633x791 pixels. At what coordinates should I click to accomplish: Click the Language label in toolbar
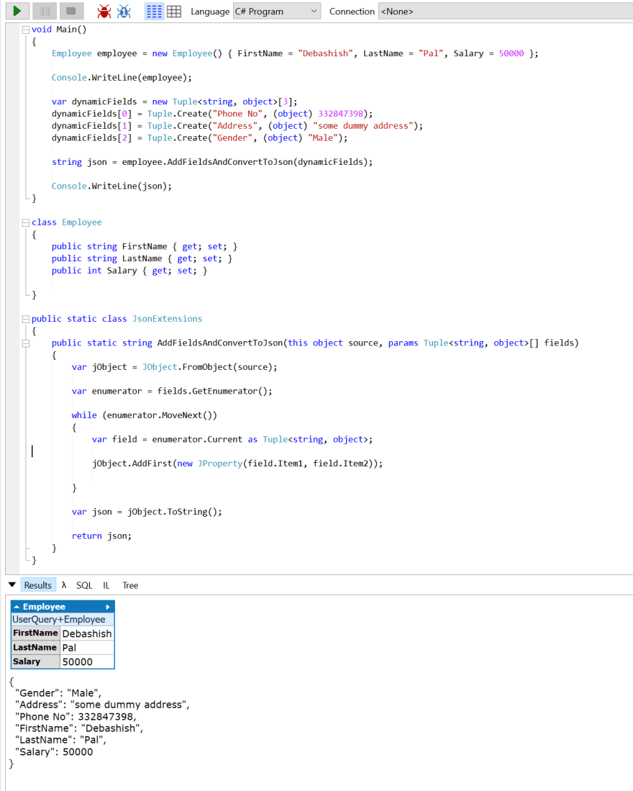coord(209,12)
